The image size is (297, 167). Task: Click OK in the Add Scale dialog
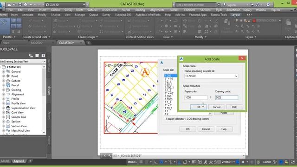(x=198, y=107)
